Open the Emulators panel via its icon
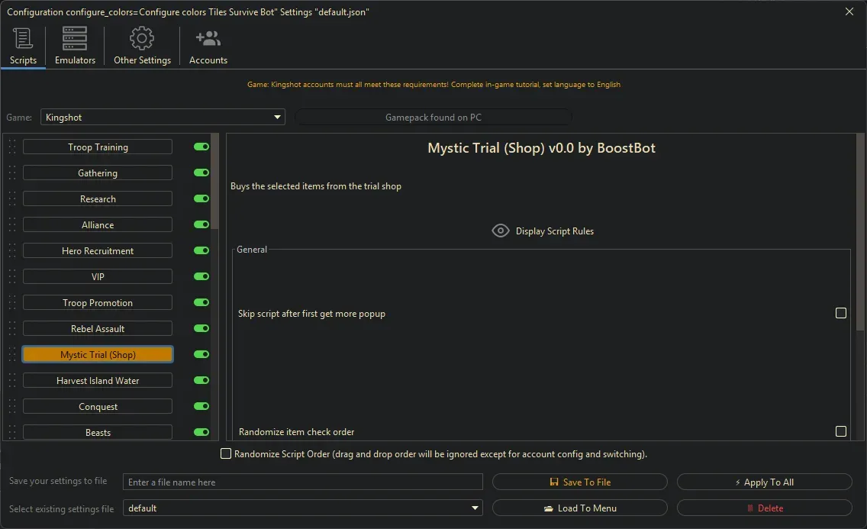Image resolution: width=867 pixels, height=529 pixels. coord(74,37)
